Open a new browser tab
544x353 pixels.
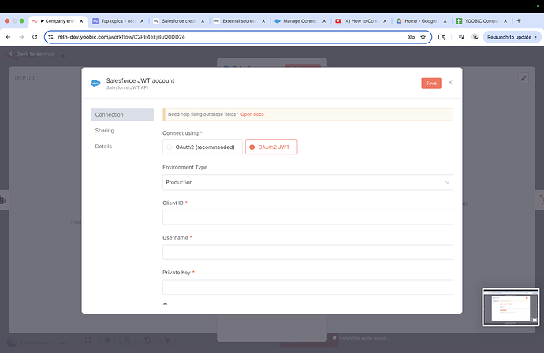[519, 20]
